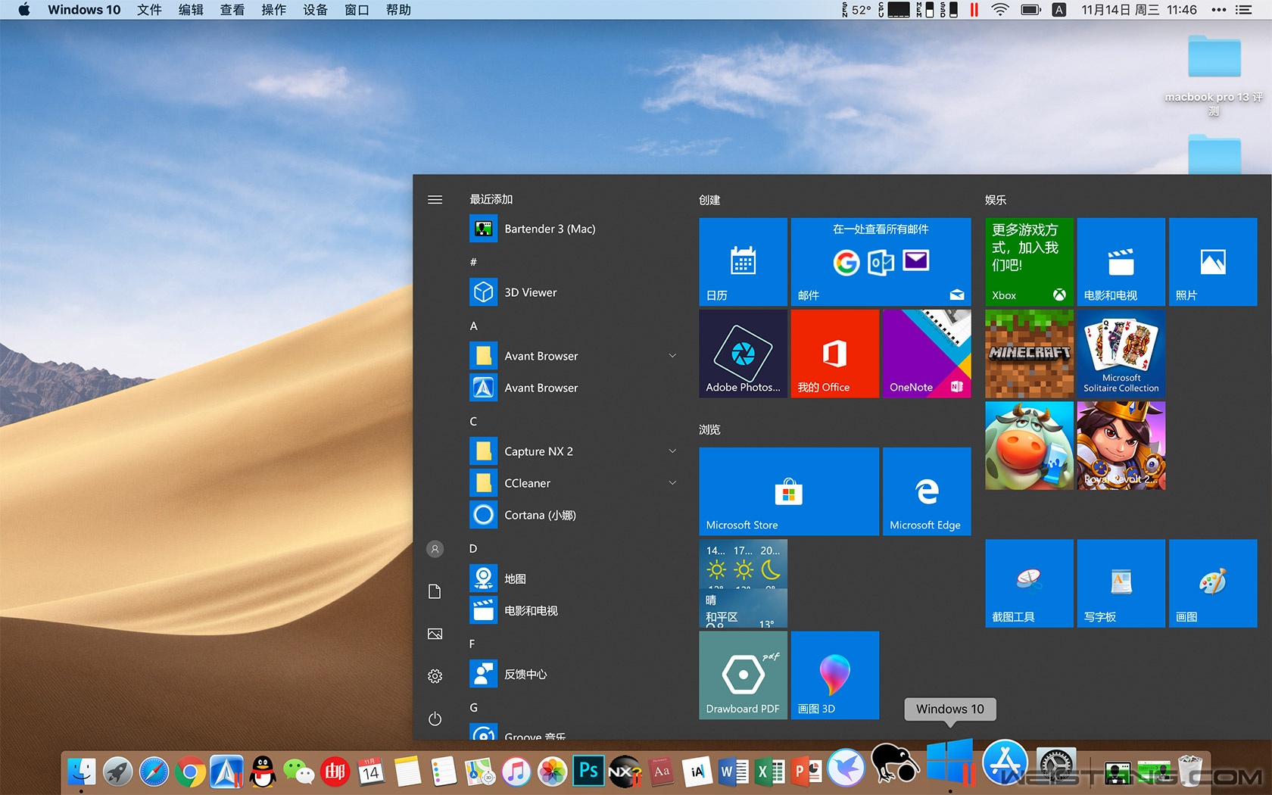This screenshot has height=795, width=1272.
Task: Open the Microsoft Store tile
Action: click(x=788, y=491)
